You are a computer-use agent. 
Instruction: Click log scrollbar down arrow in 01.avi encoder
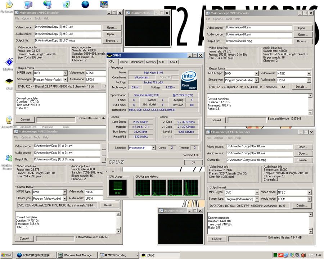[310, 113]
